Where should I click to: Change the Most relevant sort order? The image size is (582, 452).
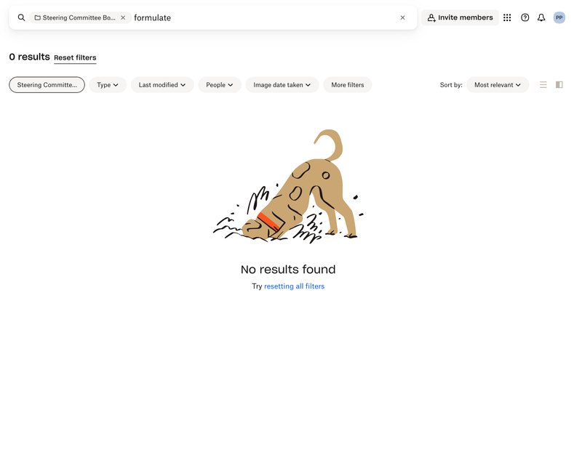pyautogui.click(x=498, y=85)
